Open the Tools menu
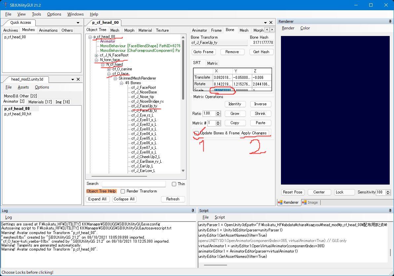Image resolution: width=394 pixels, height=276 pixels. click(36, 14)
